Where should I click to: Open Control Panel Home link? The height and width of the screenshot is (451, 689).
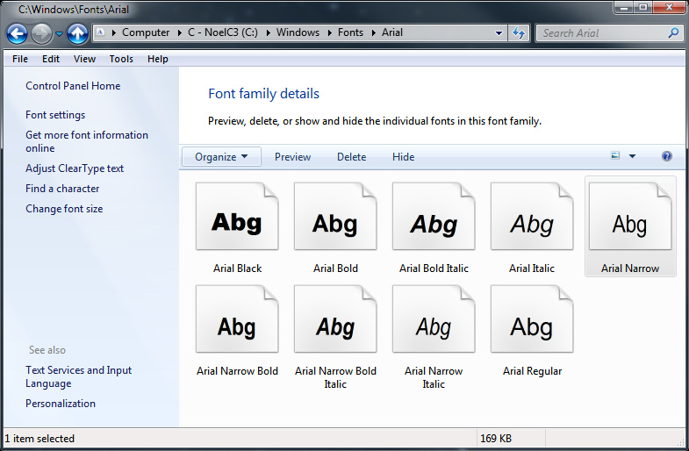click(73, 86)
